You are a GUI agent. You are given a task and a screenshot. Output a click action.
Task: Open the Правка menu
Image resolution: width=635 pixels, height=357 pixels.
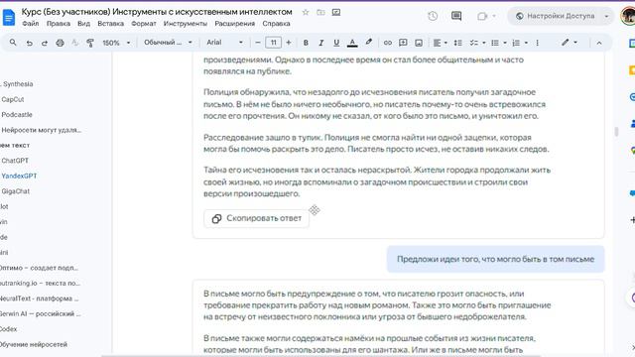point(59,24)
